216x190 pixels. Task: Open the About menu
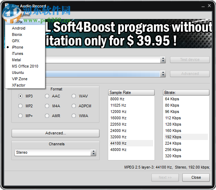pos(25,15)
